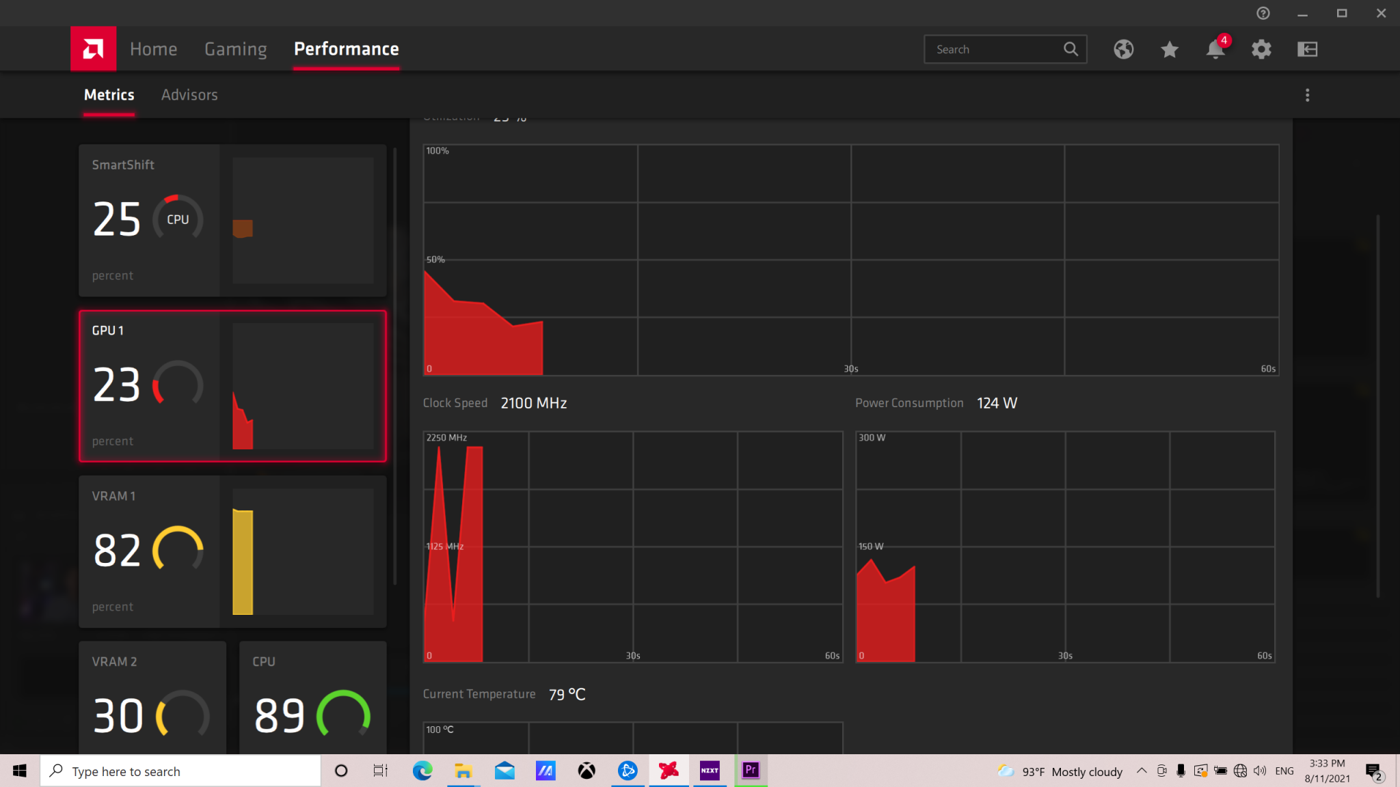Click the search magnifier icon
The height and width of the screenshot is (787, 1400).
tap(1071, 49)
